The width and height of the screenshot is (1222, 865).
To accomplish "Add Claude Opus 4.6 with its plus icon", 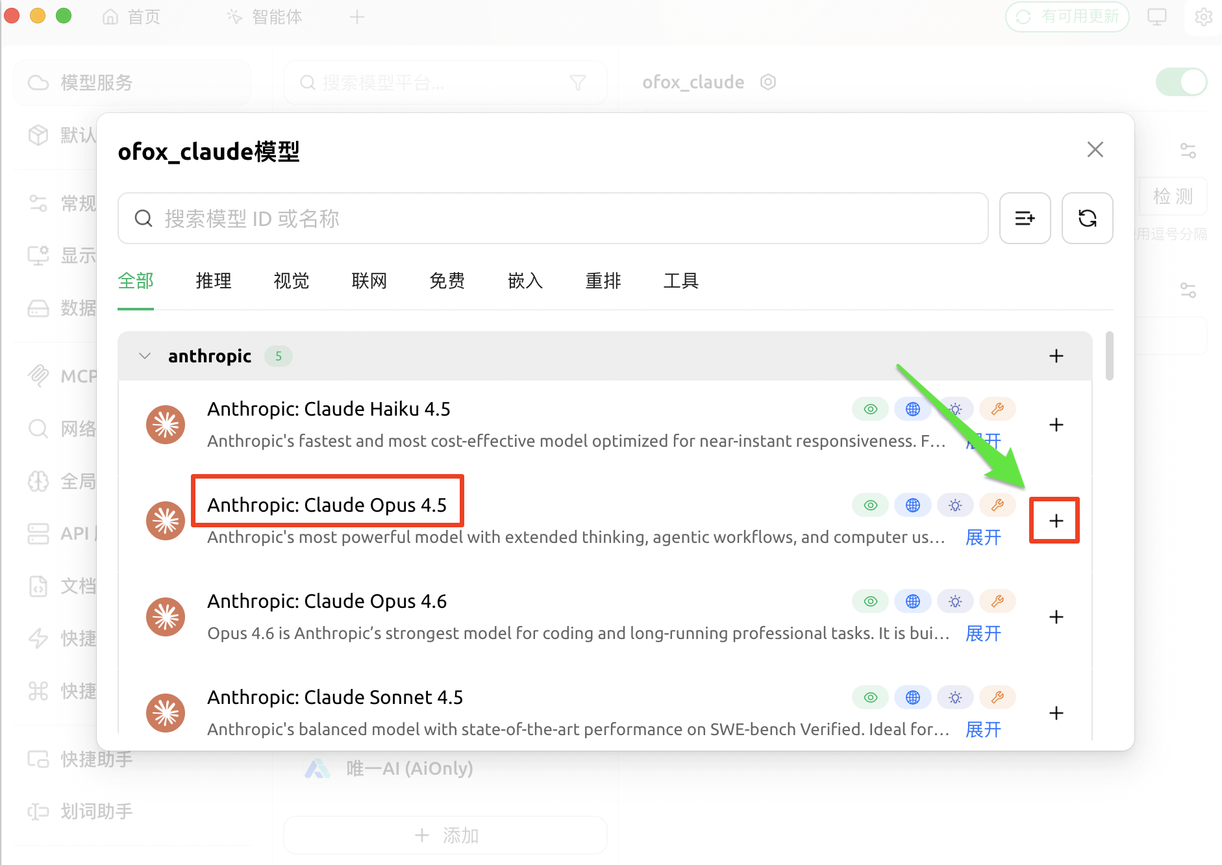I will (x=1056, y=617).
